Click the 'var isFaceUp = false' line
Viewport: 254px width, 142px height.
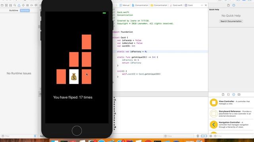coord(129,40)
